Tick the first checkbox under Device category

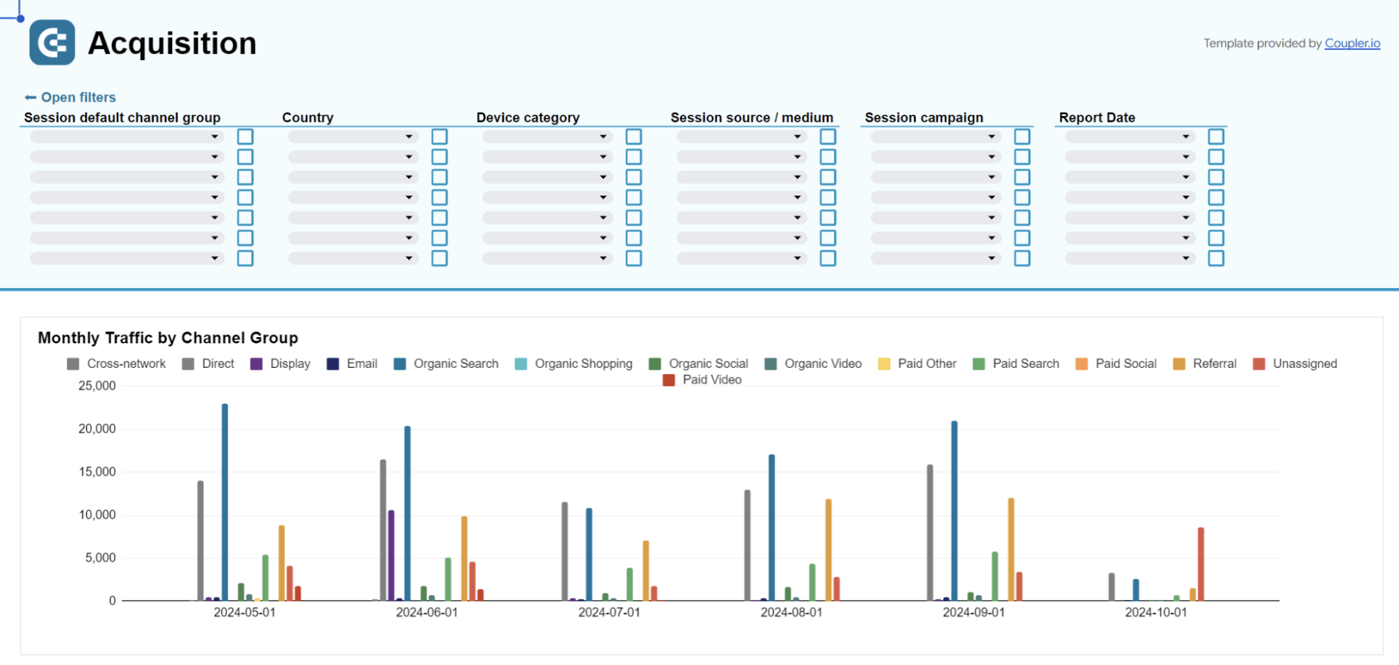[x=633, y=136]
